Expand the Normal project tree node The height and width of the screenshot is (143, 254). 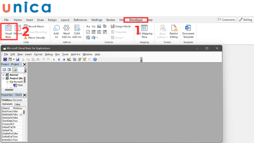click(3, 75)
